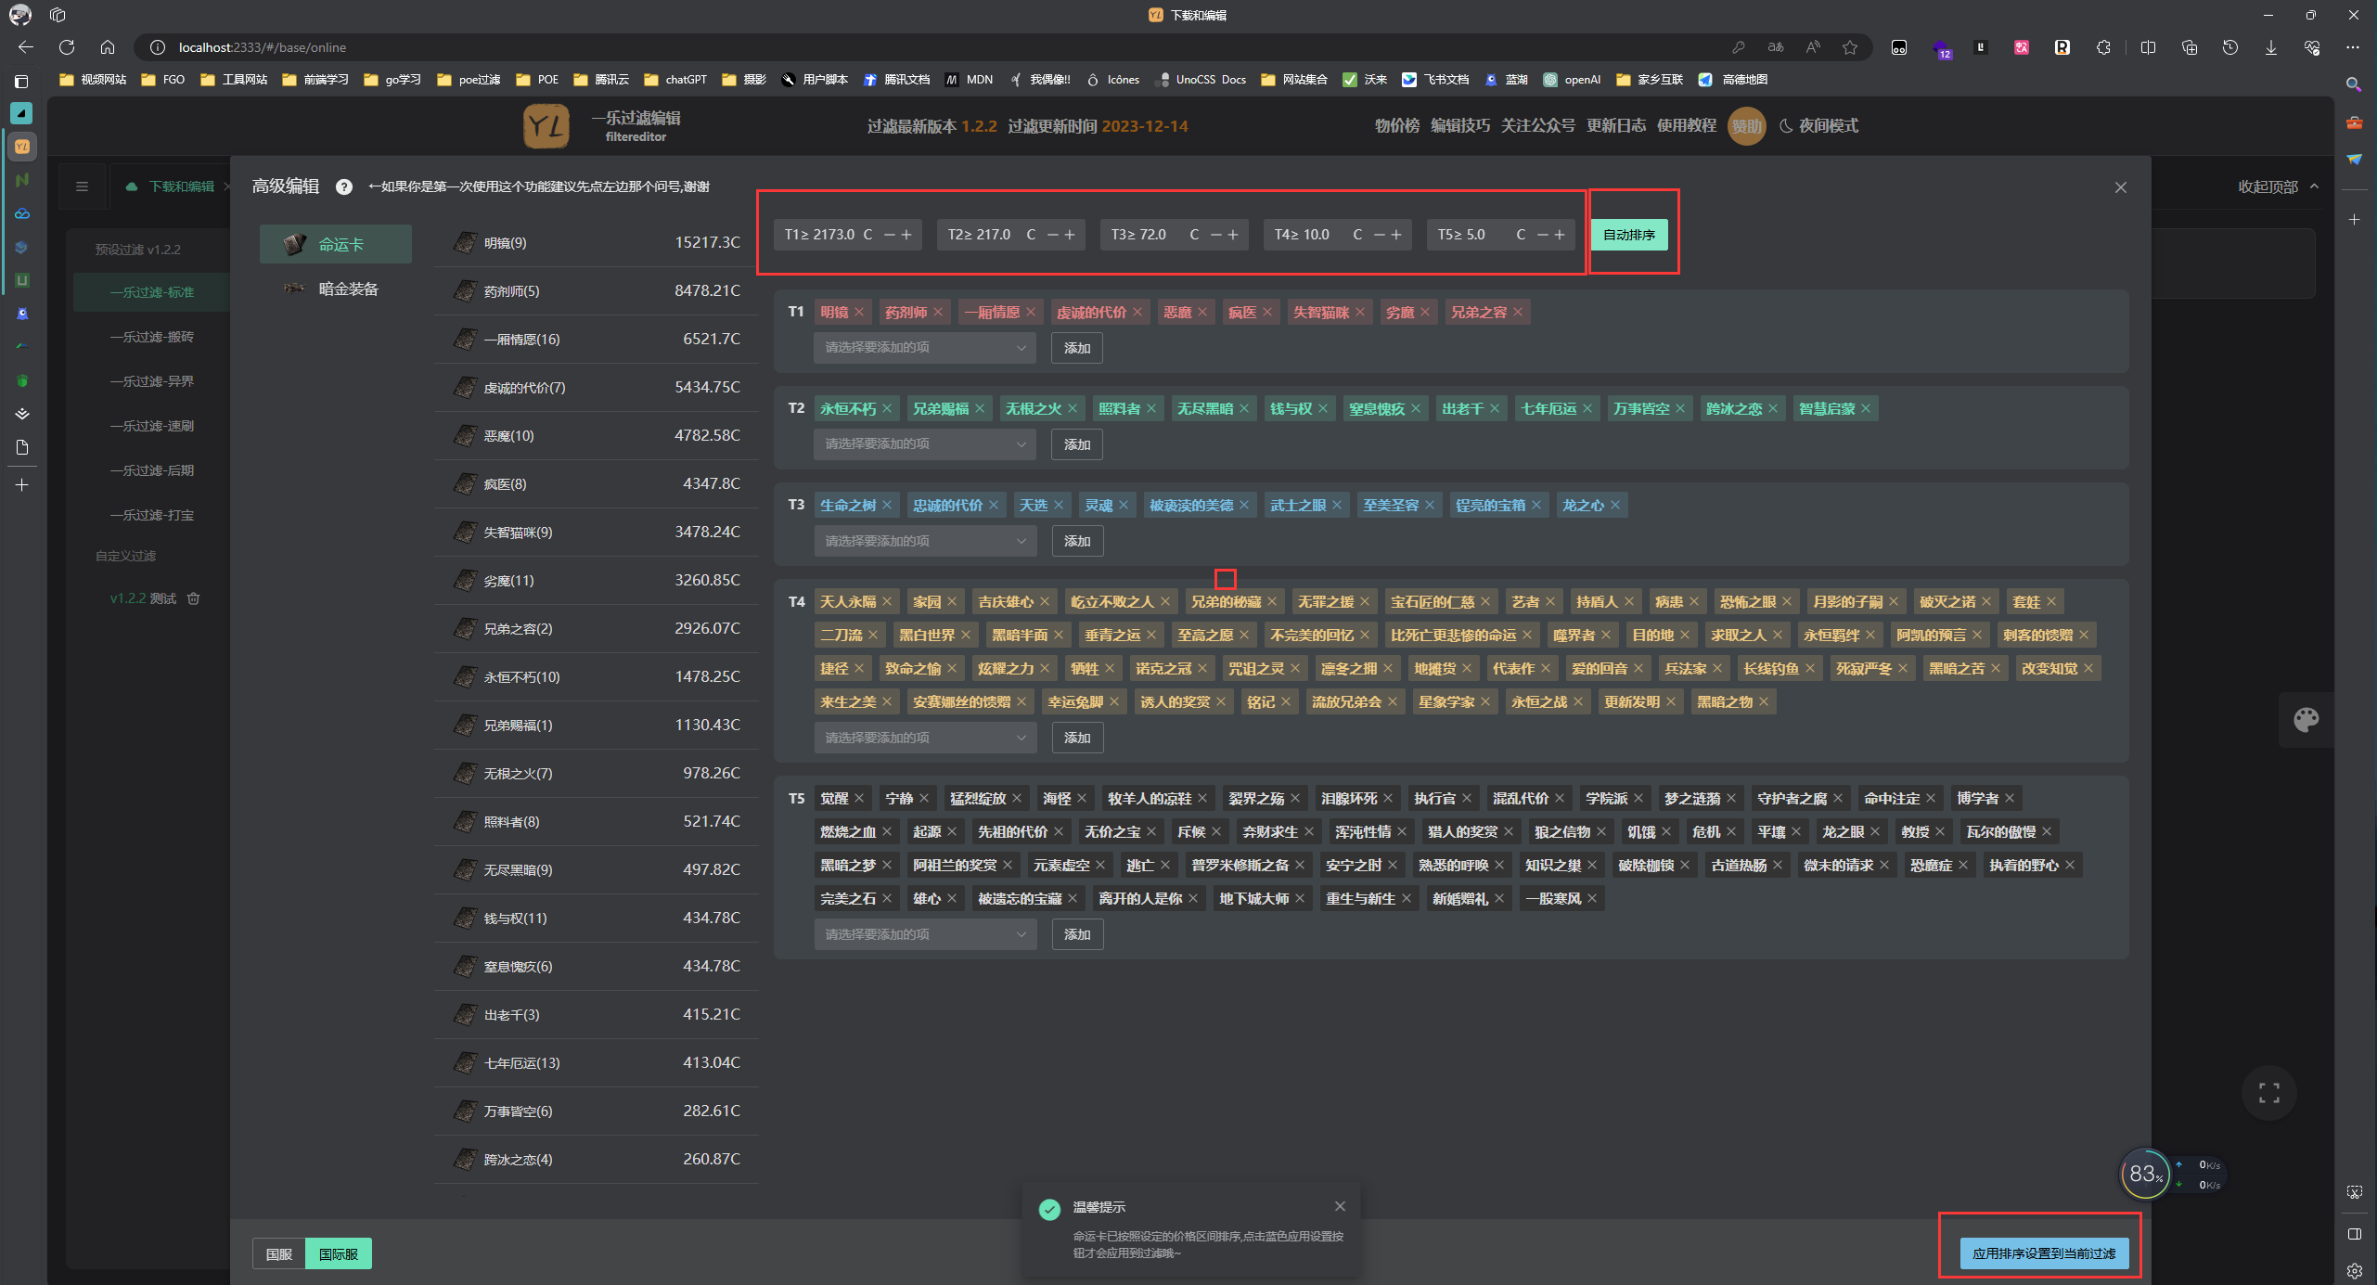Image resolution: width=2377 pixels, height=1285 pixels.
Task: Switch to 国际服 server
Action: point(339,1253)
